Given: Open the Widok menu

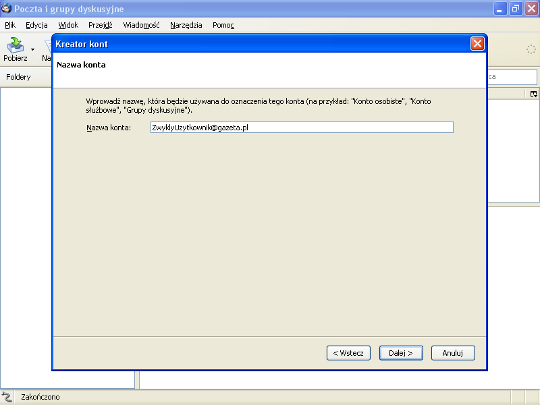Looking at the screenshot, I should (68, 25).
